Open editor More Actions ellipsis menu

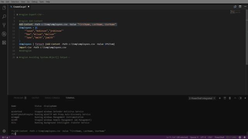click(245, 7)
